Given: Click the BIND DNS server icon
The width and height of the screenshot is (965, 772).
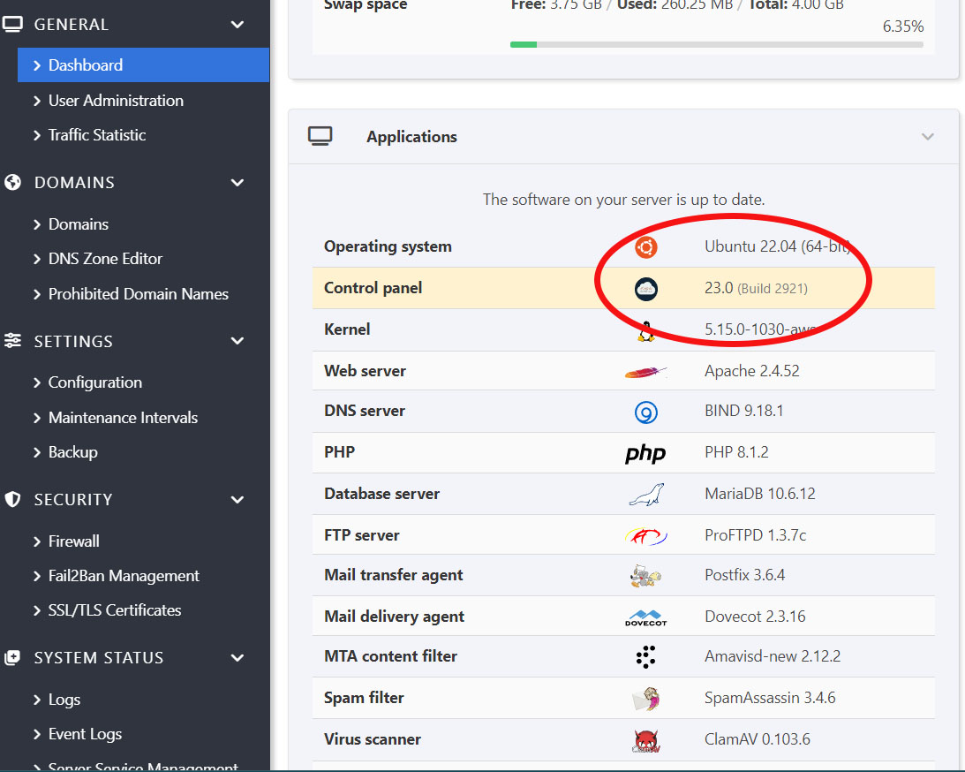Looking at the screenshot, I should [645, 412].
